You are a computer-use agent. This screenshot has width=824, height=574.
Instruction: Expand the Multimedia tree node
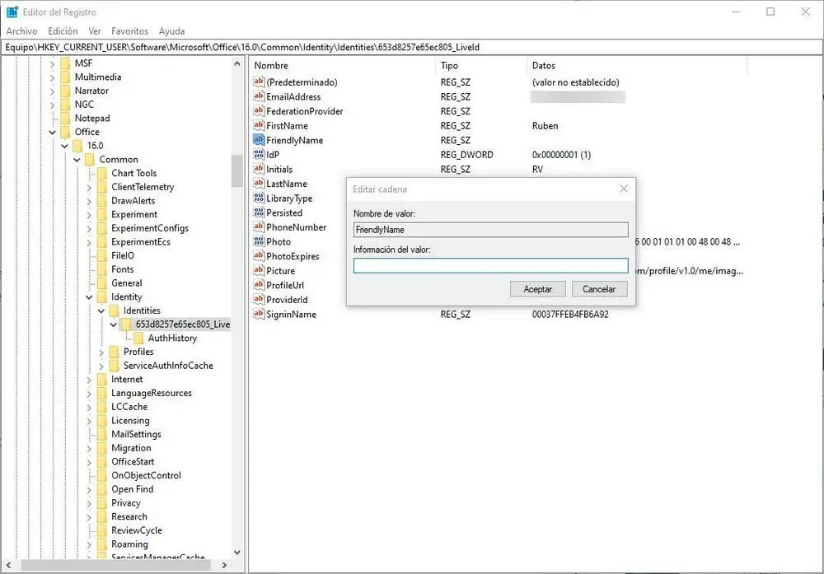pos(53,77)
